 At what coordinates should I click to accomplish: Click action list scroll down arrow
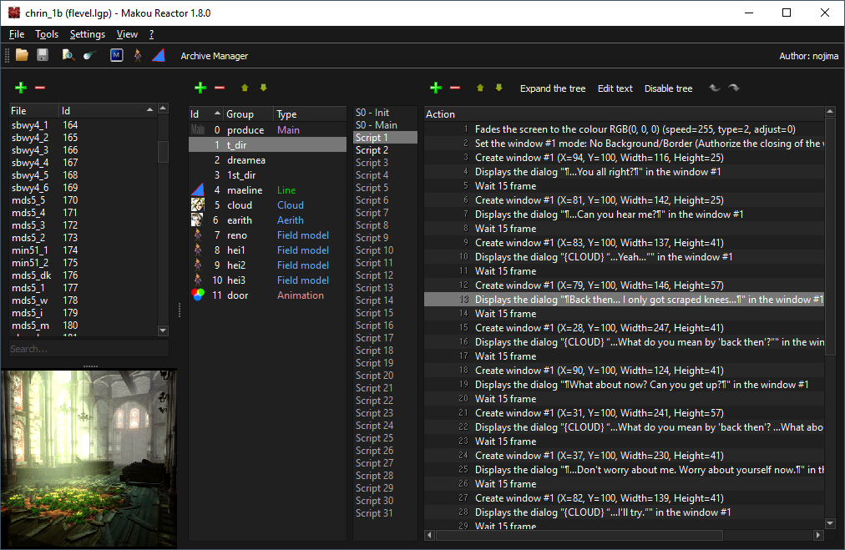[830, 523]
